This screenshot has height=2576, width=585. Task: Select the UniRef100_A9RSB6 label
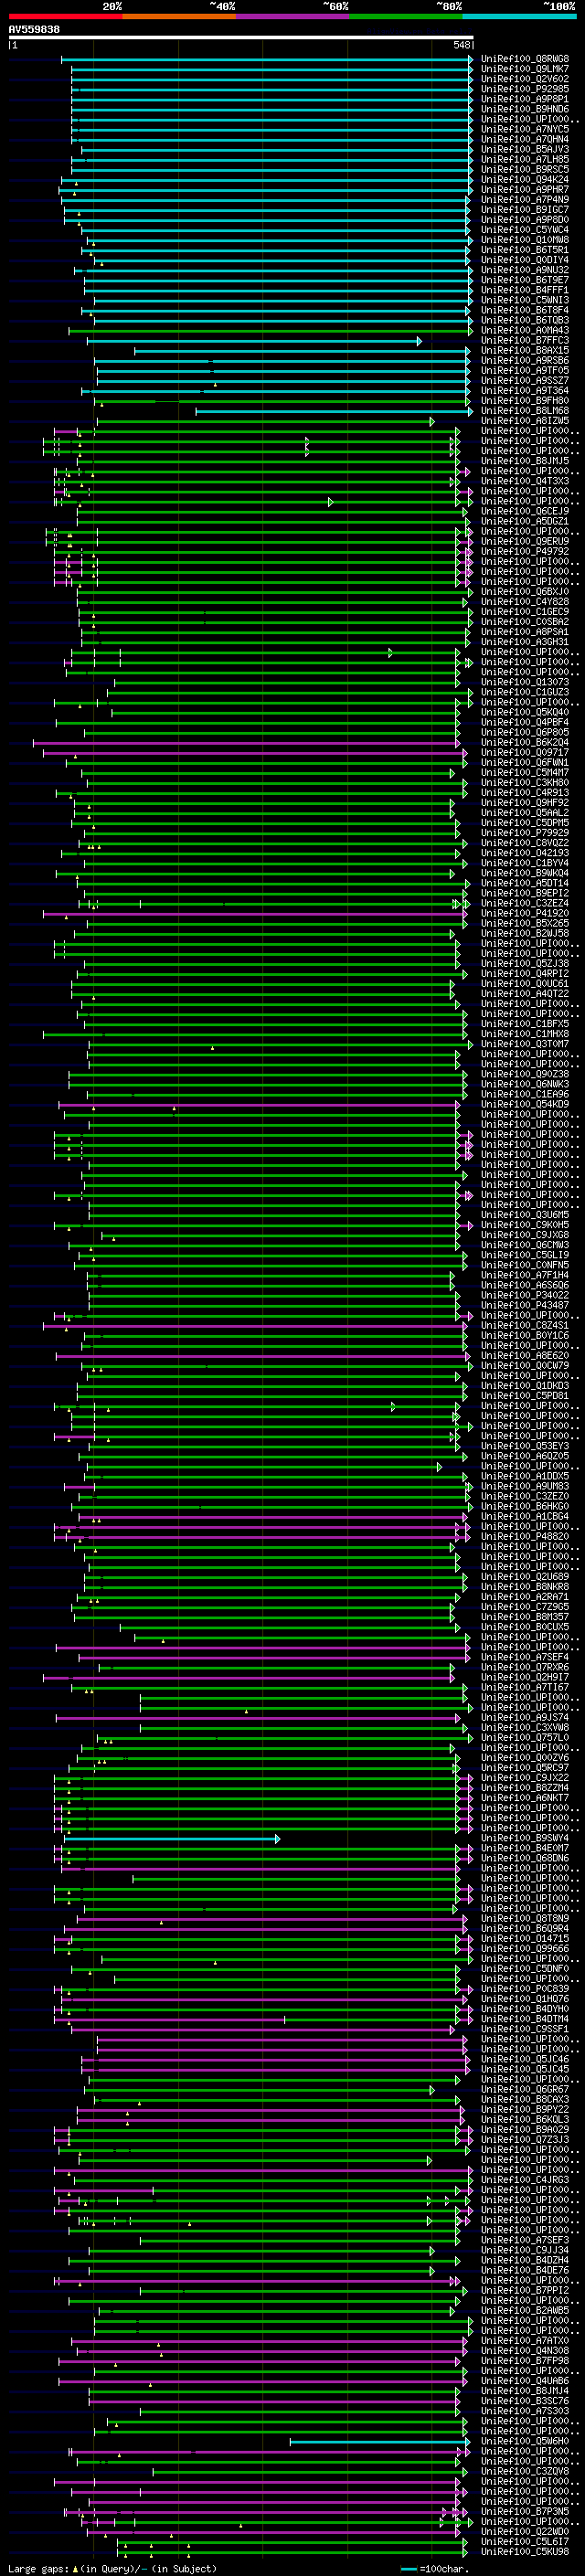(525, 361)
